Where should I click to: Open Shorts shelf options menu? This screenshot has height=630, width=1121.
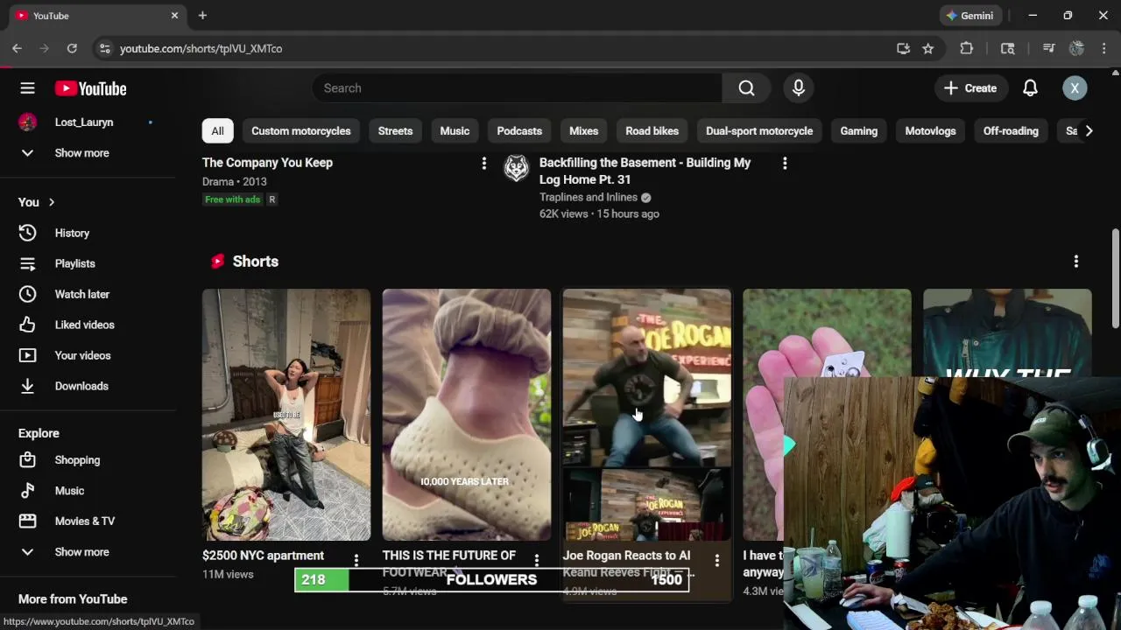[1076, 262]
